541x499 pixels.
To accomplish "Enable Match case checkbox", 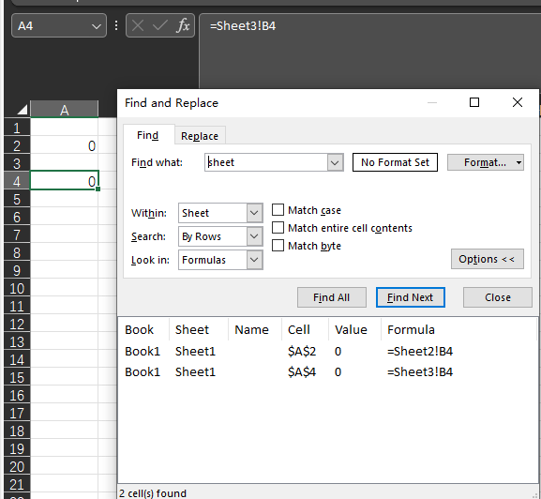I will click(278, 210).
